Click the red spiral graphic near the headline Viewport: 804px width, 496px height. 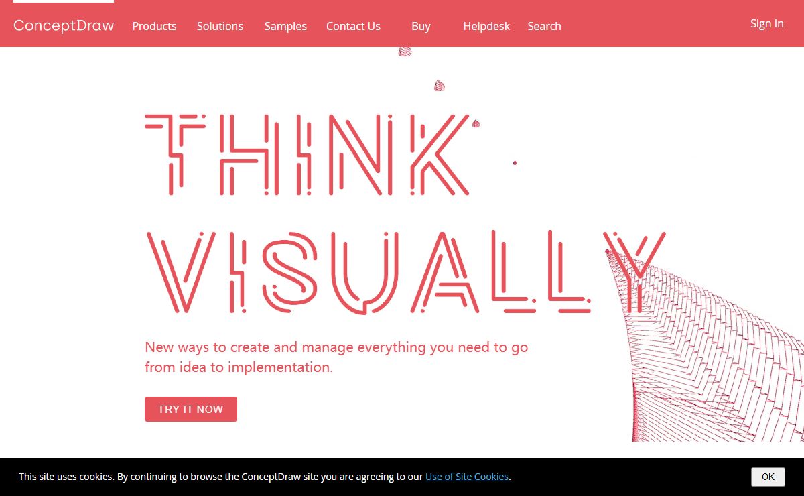pyautogui.click(x=440, y=86)
